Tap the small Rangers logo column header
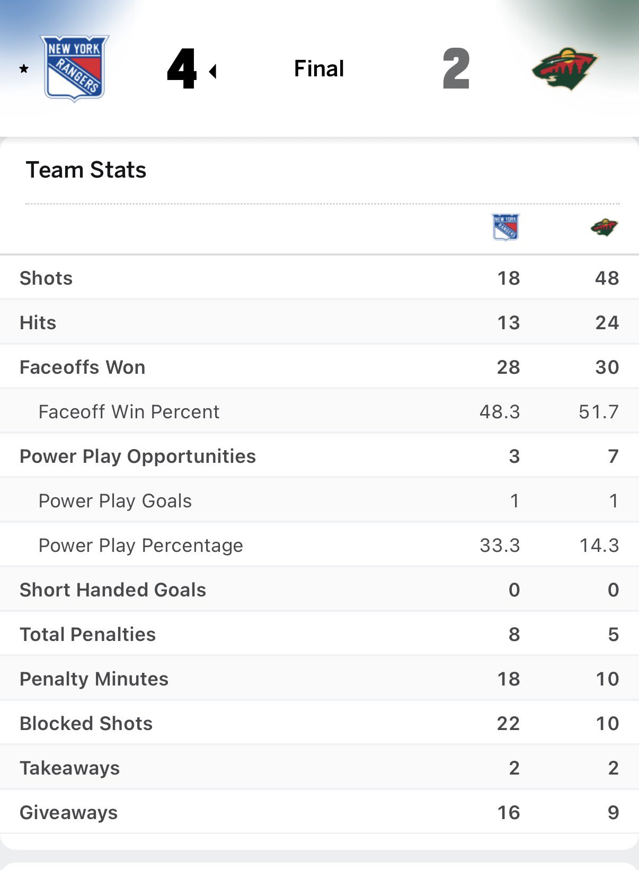This screenshot has height=870, width=639. (x=505, y=227)
